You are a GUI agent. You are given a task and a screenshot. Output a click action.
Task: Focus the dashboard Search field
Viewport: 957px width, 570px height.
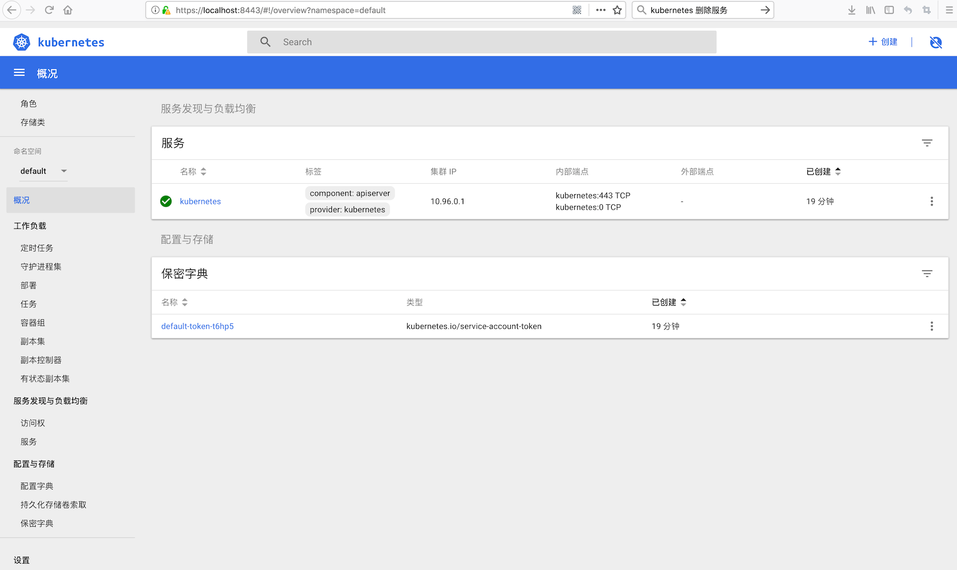pyautogui.click(x=481, y=42)
